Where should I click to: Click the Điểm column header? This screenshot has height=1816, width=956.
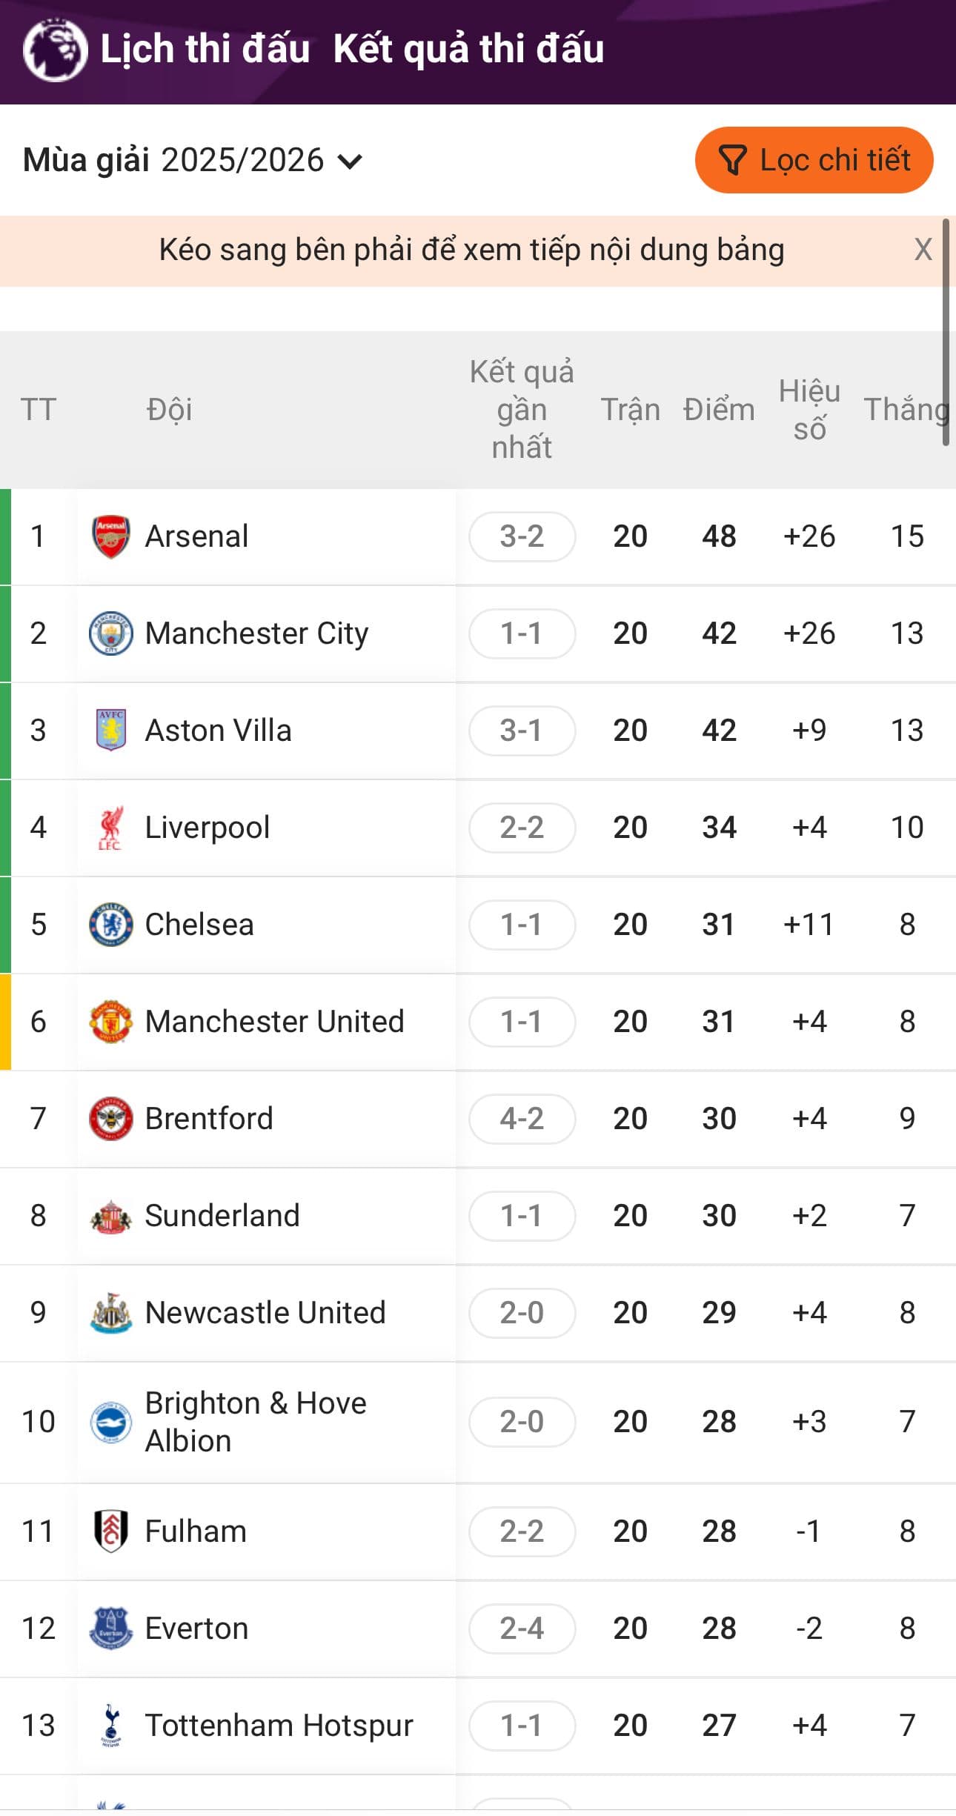pyautogui.click(x=719, y=410)
